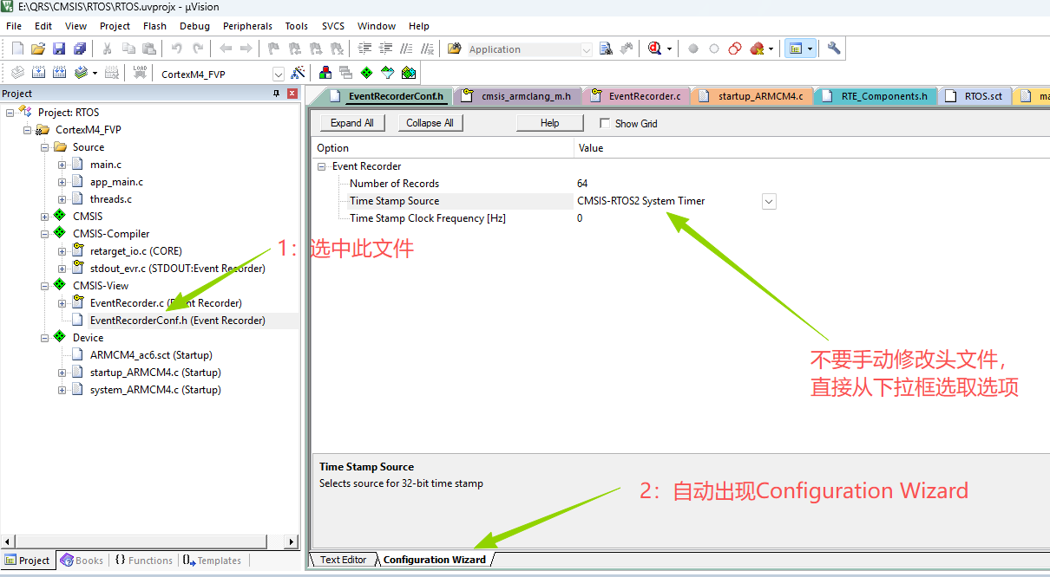Select threads.c in project tree
This screenshot has height=577, width=1050.
pyautogui.click(x=111, y=199)
